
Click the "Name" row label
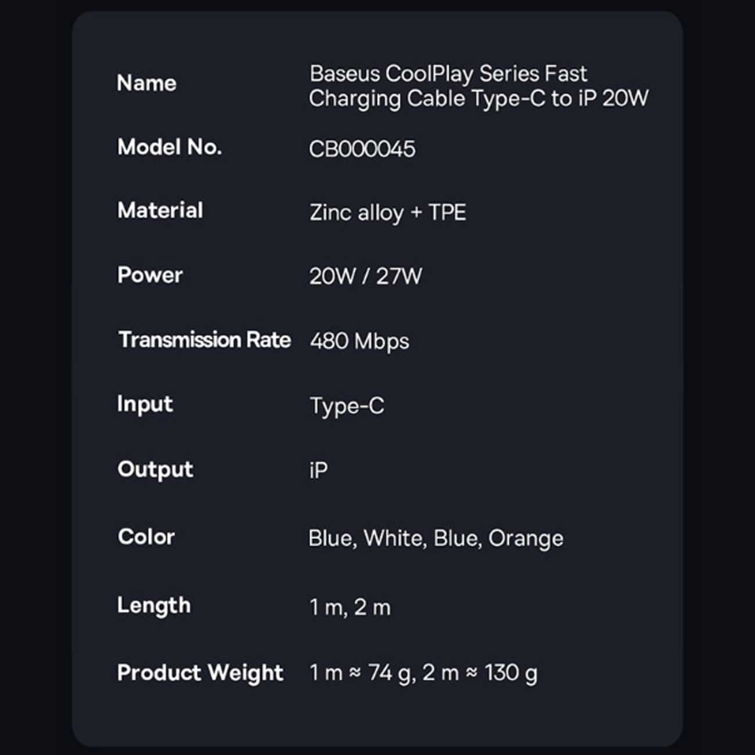(x=146, y=83)
